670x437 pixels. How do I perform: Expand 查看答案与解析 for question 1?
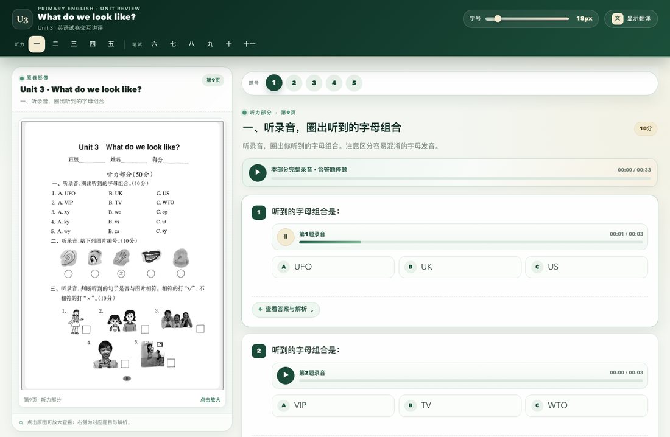[286, 309]
